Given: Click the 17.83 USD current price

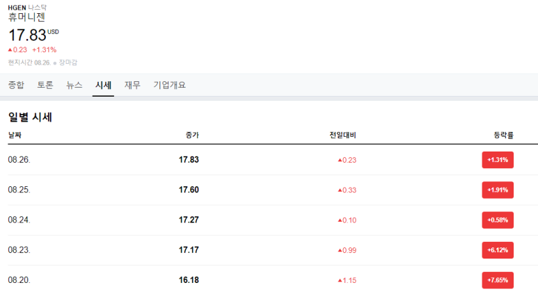Looking at the screenshot, I should pyautogui.click(x=33, y=35).
